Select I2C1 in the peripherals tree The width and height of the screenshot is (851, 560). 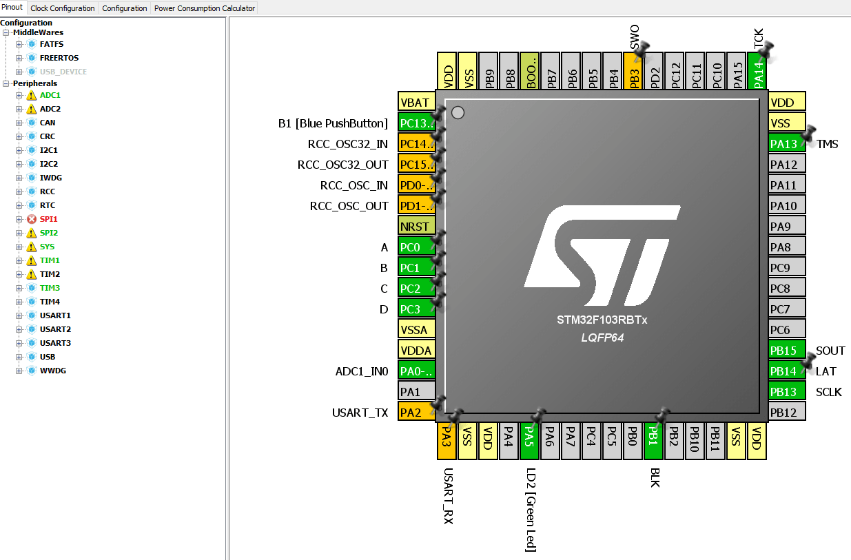point(49,150)
